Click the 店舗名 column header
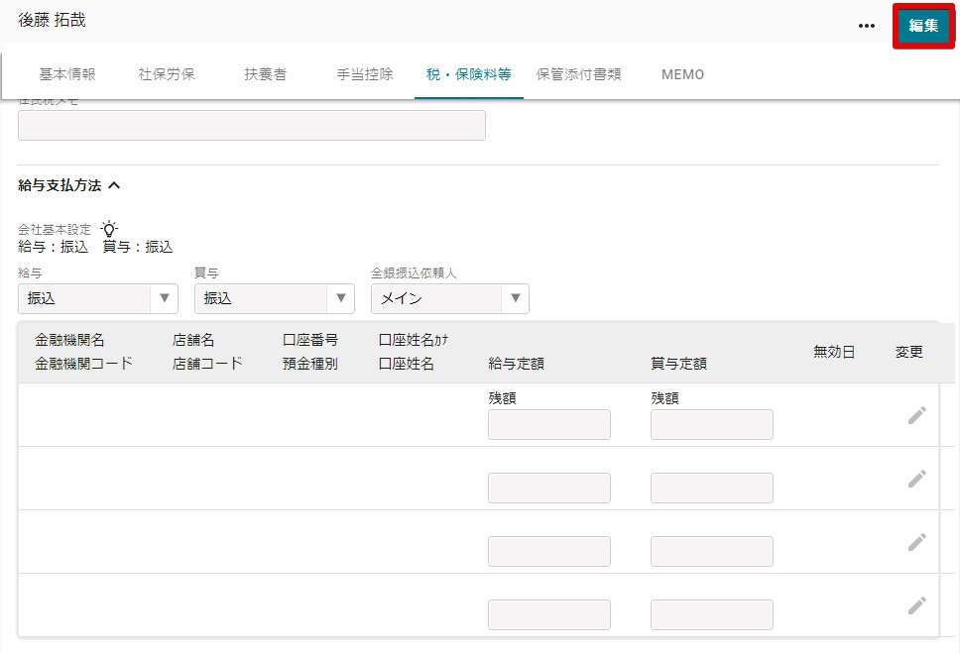Screen dimensions: 960x654 [x=193, y=340]
